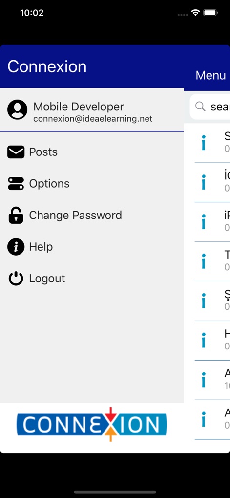Tap the Connexion title in header
This screenshot has height=498, width=230.
pyautogui.click(x=47, y=66)
